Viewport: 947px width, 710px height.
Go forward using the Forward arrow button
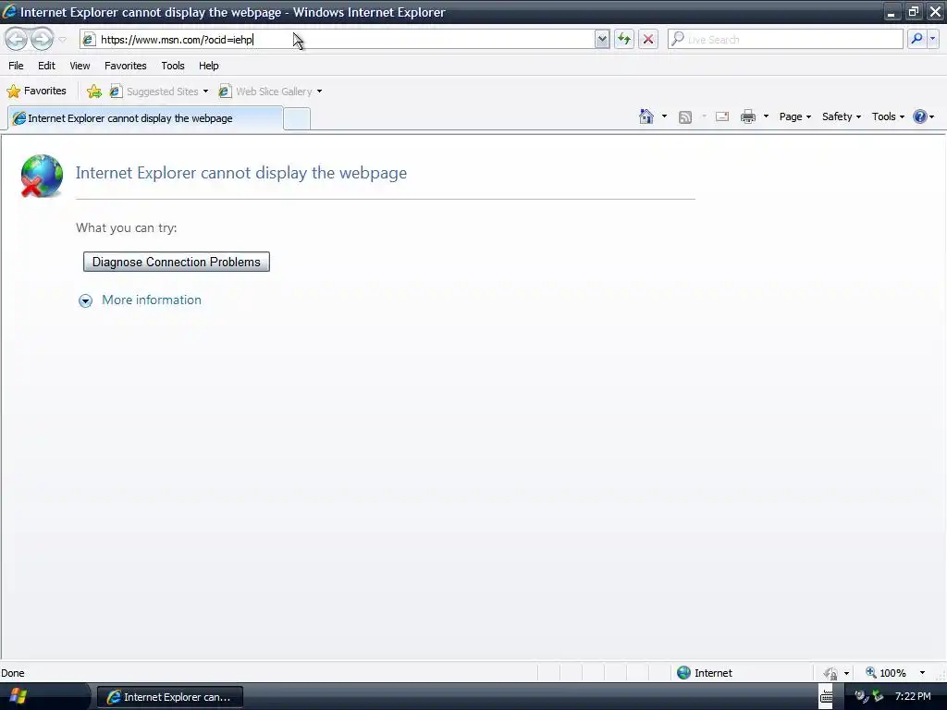[x=43, y=40]
